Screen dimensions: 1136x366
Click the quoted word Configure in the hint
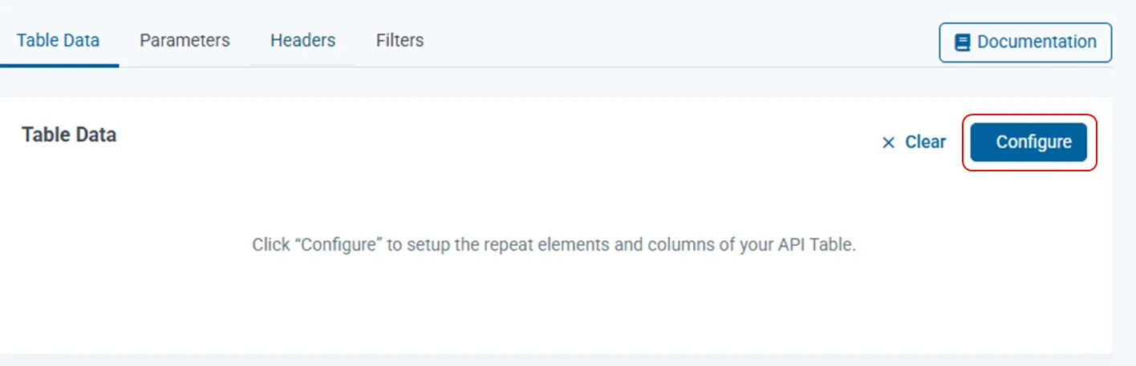coord(339,244)
